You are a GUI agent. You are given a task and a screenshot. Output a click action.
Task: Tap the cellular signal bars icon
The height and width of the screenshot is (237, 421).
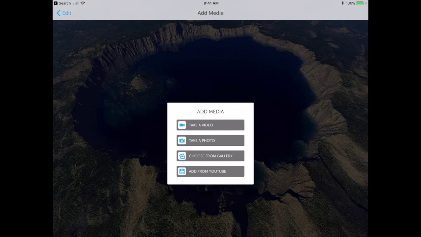pos(76,3)
